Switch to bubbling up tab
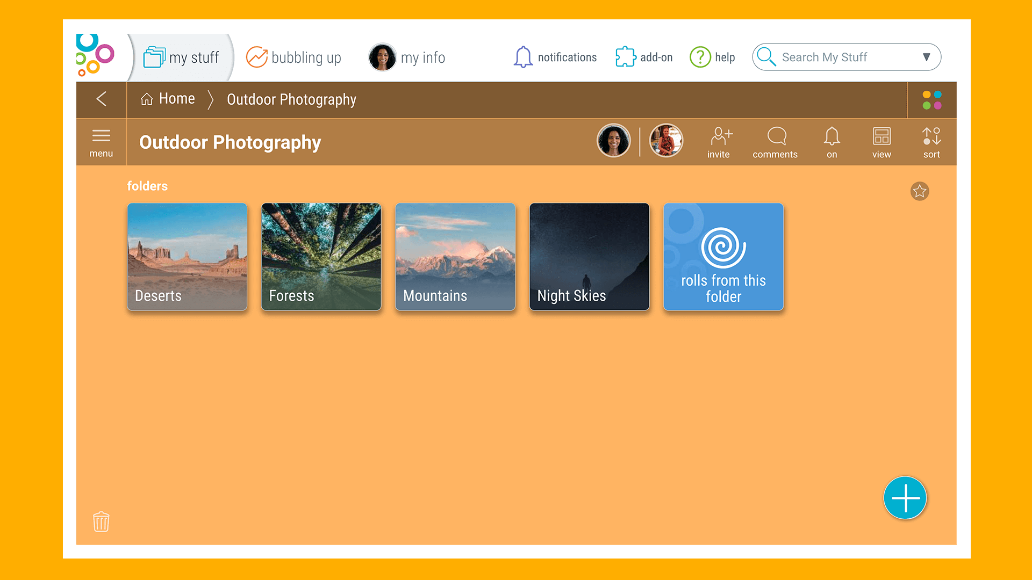This screenshot has height=580, width=1032. (293, 57)
